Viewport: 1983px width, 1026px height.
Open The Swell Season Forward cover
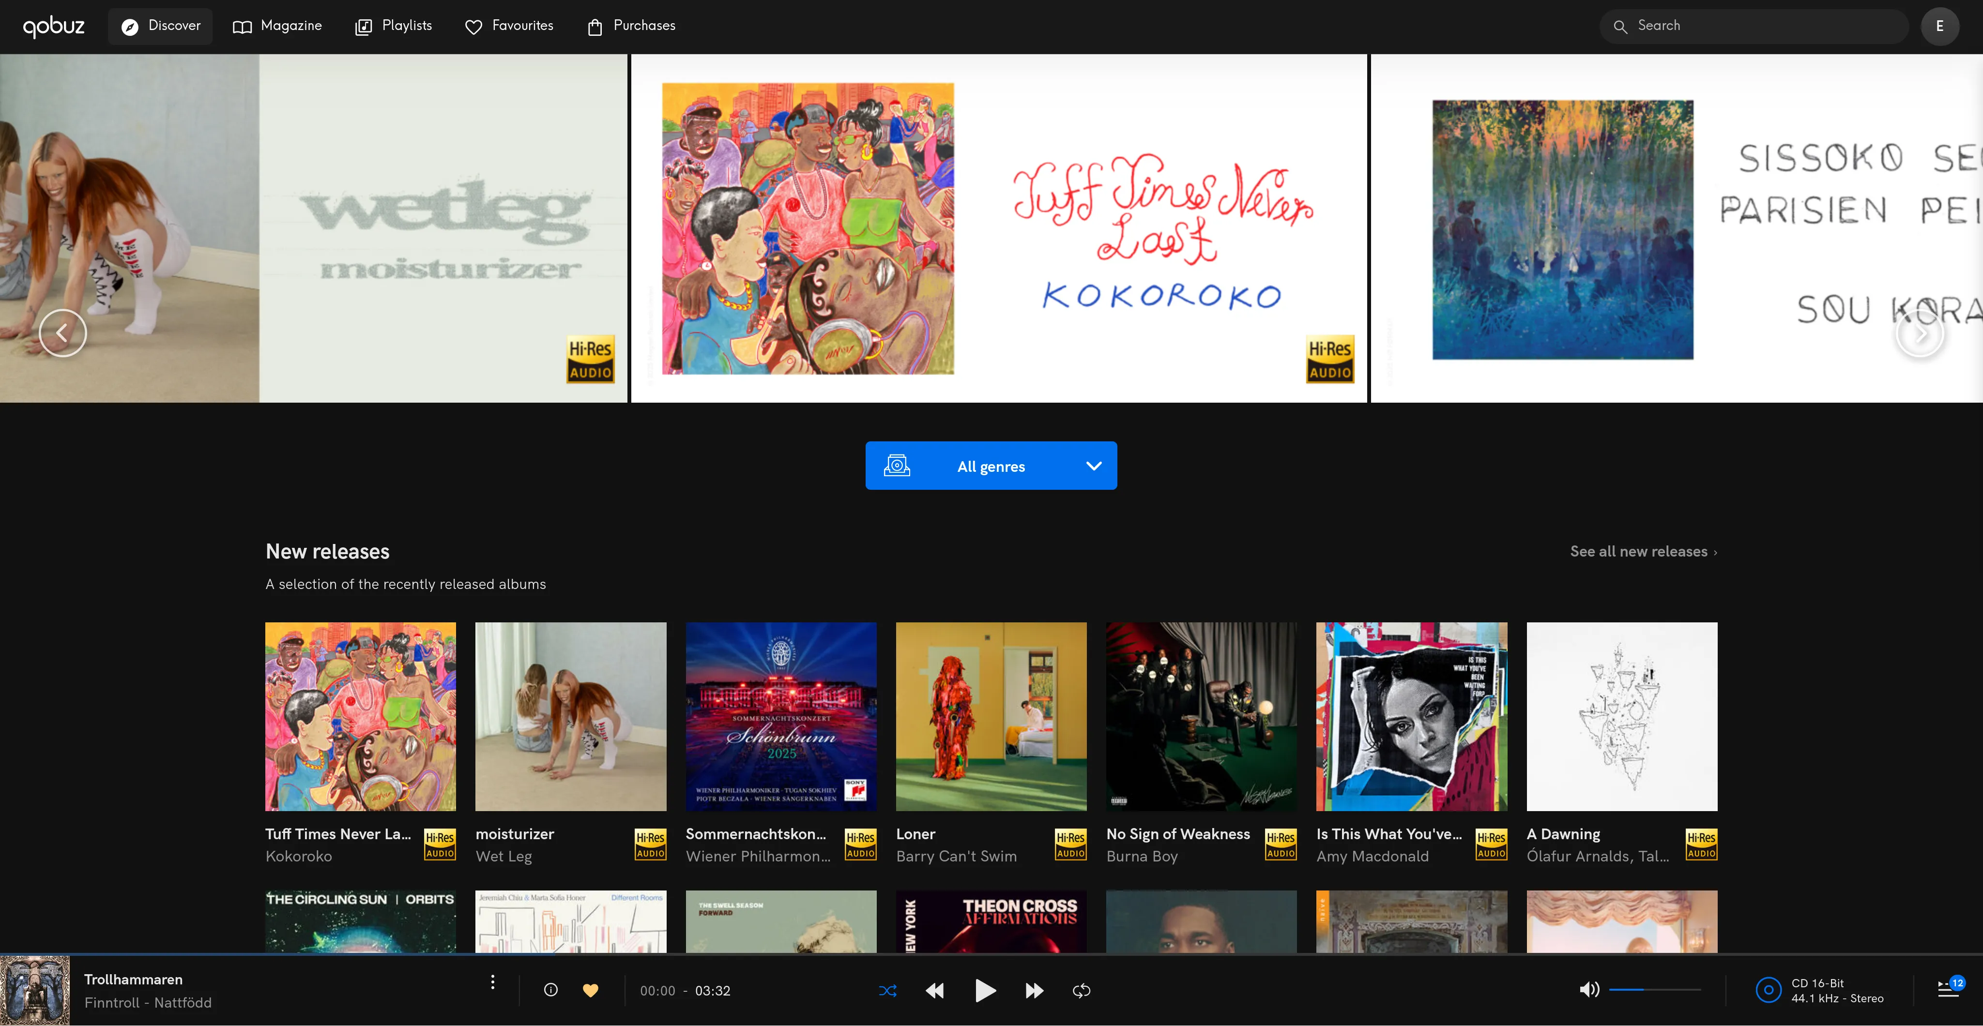780,921
